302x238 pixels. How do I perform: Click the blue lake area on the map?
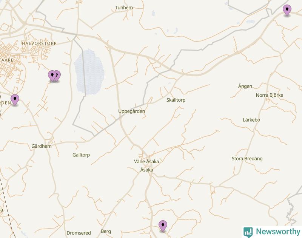(89, 72)
